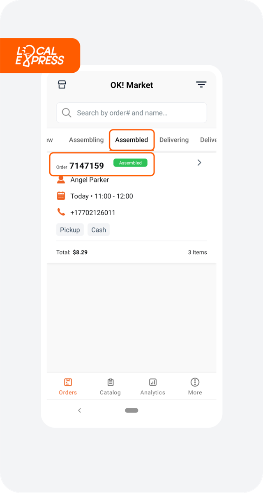Open the Orders icon in the bottom navigation
This screenshot has height=493, width=263.
pyautogui.click(x=68, y=382)
